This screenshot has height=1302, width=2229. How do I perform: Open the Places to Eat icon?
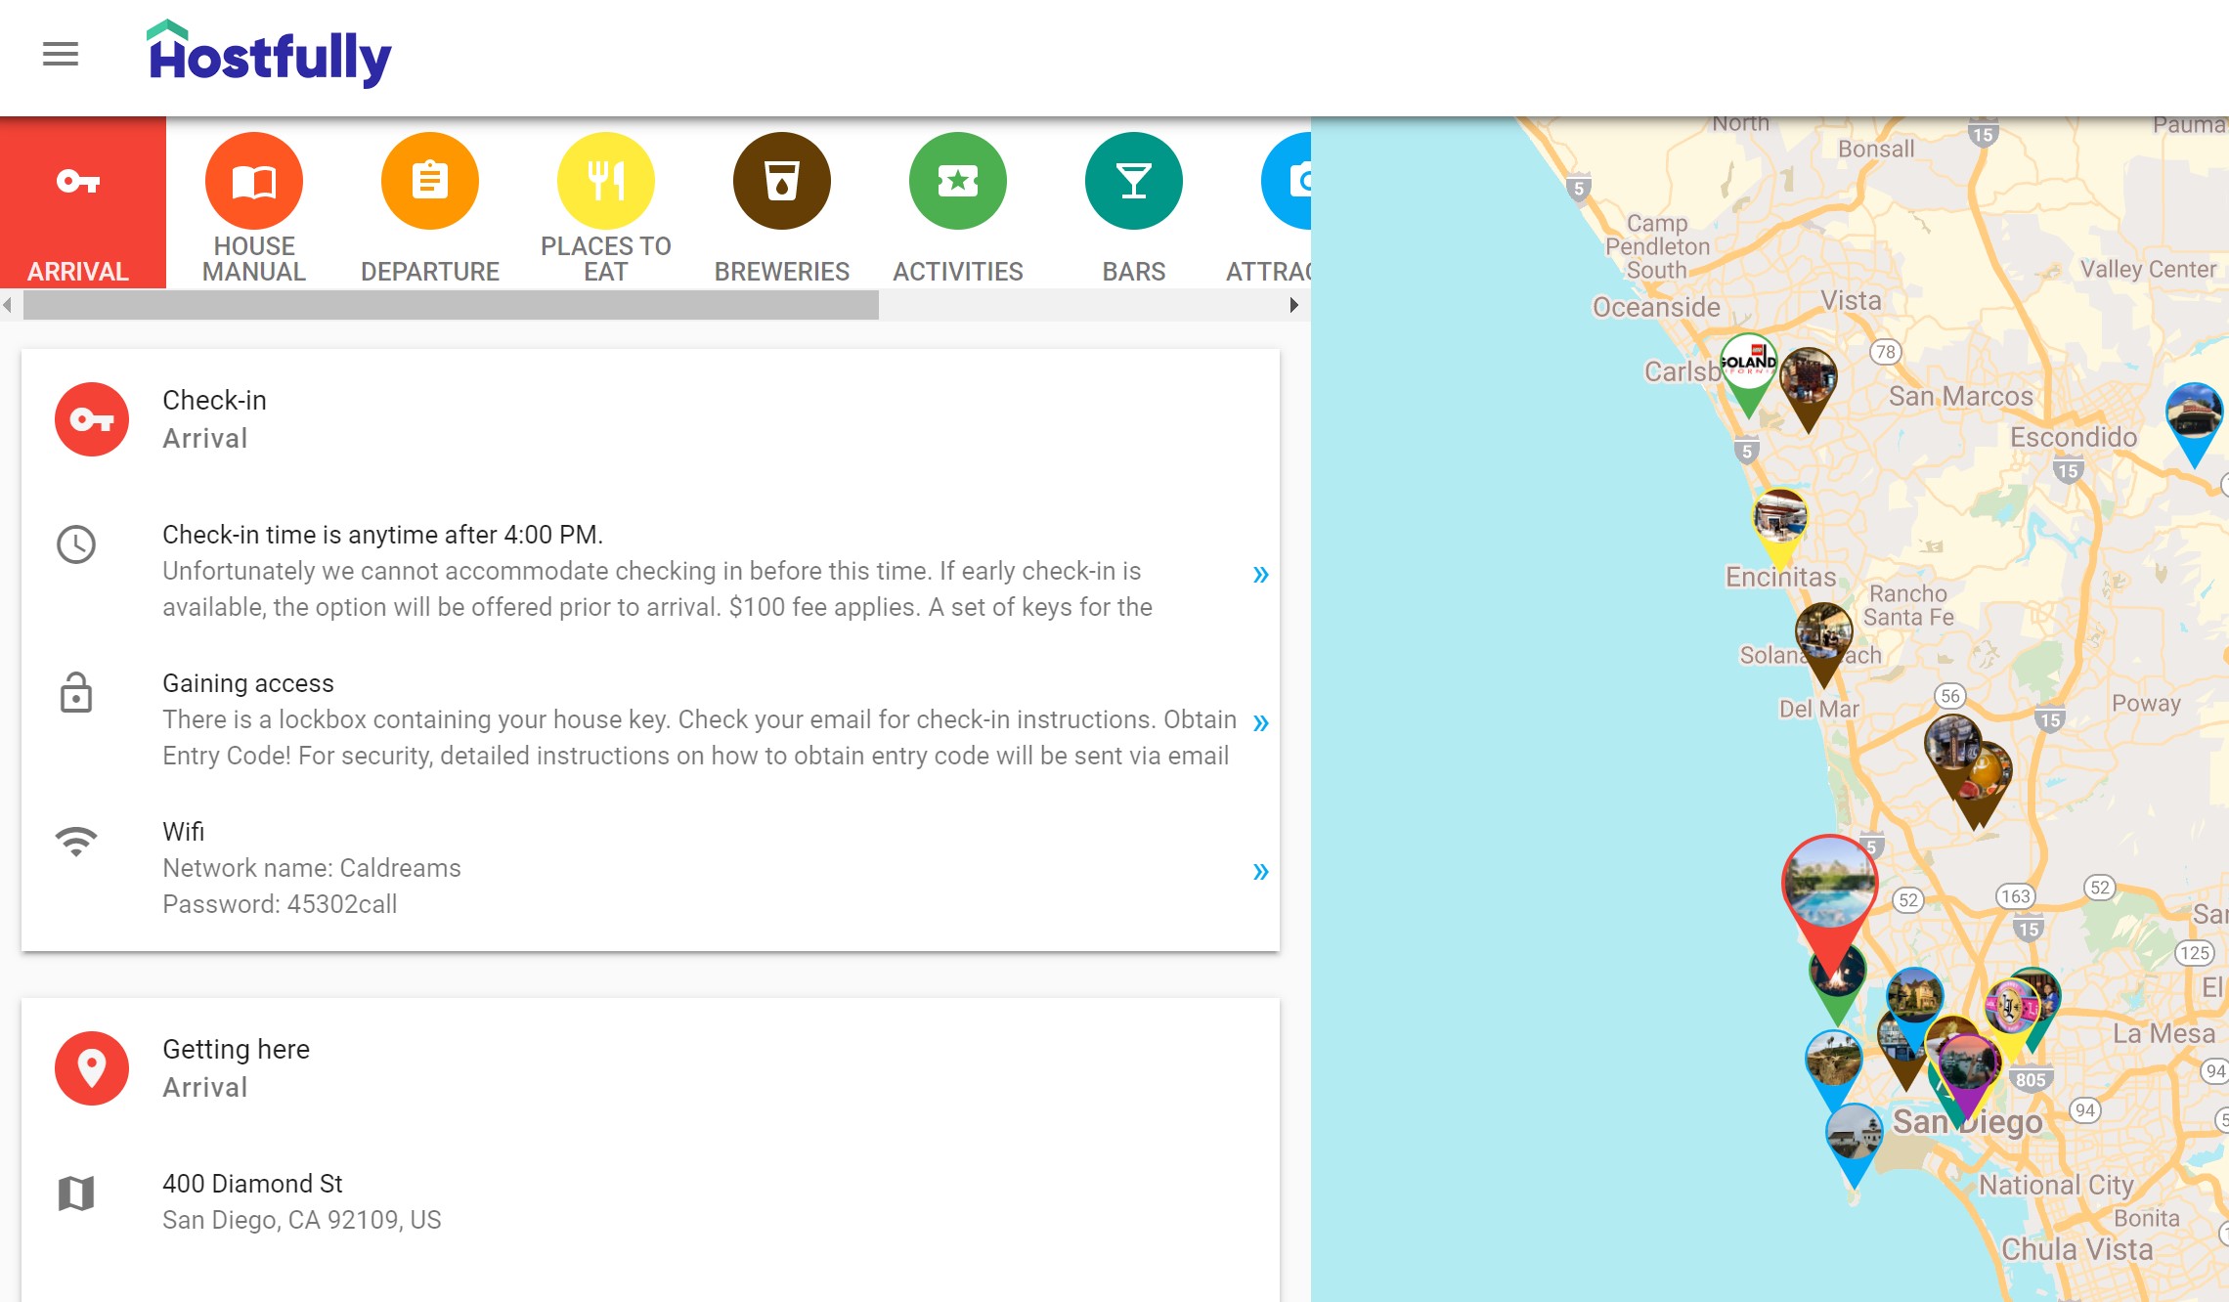coord(606,182)
